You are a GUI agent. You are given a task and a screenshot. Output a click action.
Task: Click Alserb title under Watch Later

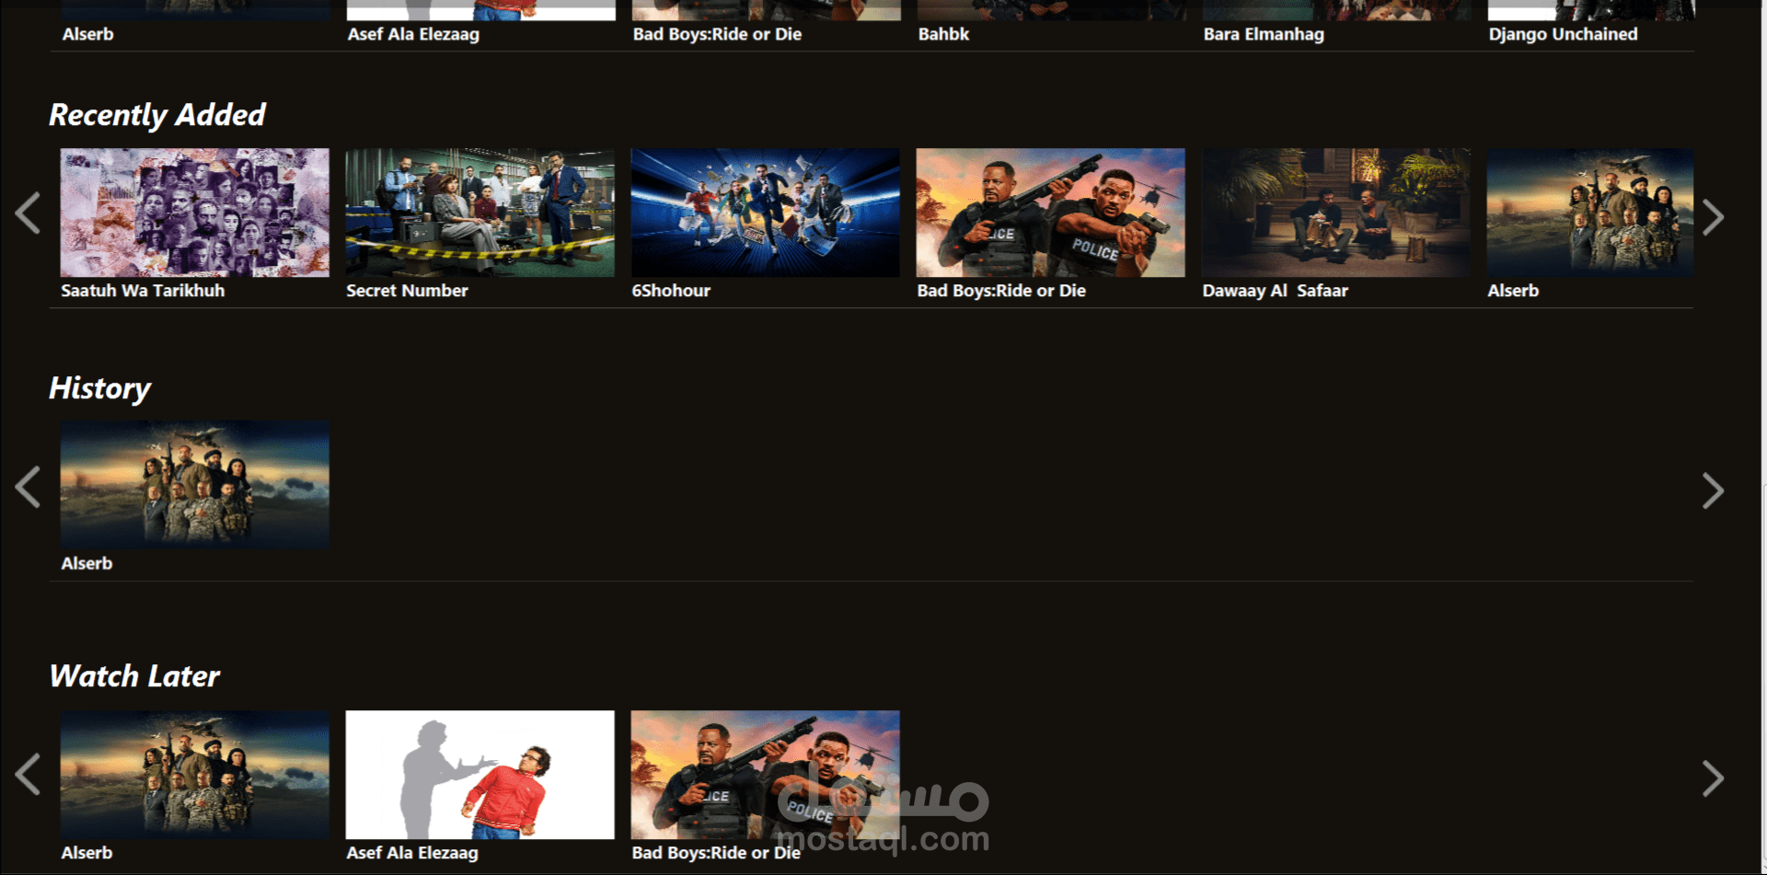(87, 853)
